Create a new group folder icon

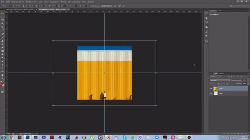coord(238,134)
